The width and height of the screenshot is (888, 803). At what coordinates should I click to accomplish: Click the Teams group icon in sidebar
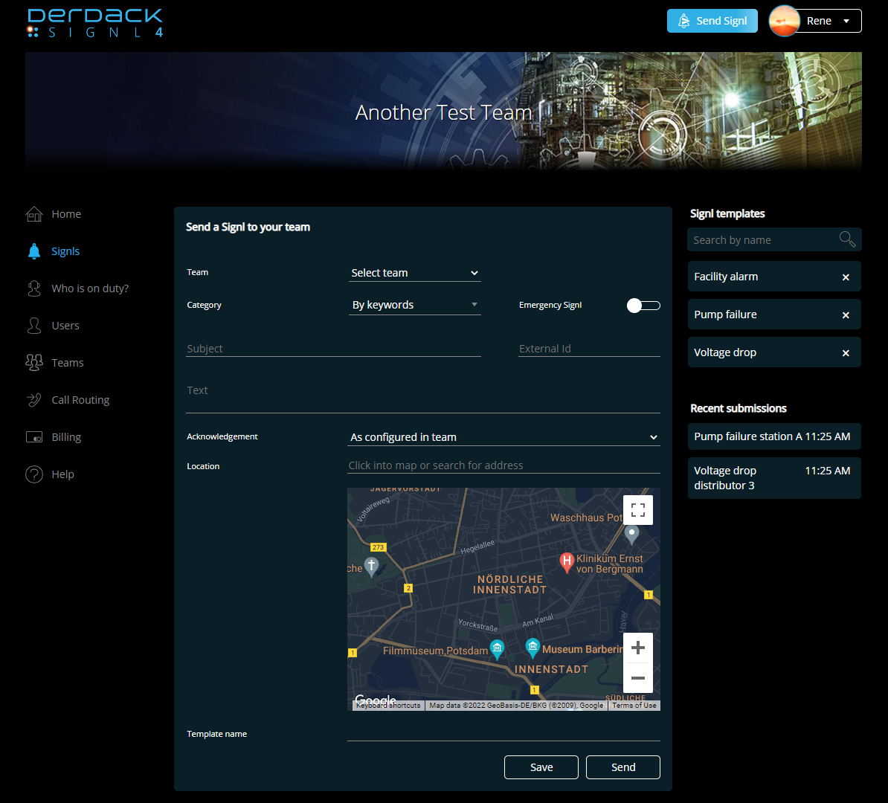pos(34,362)
